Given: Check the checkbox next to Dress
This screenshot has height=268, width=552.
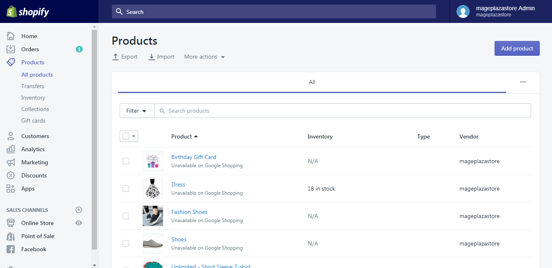Looking at the screenshot, I should tap(126, 189).
